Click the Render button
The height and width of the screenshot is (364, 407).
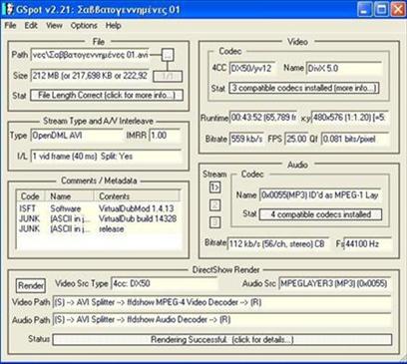[x=31, y=285]
